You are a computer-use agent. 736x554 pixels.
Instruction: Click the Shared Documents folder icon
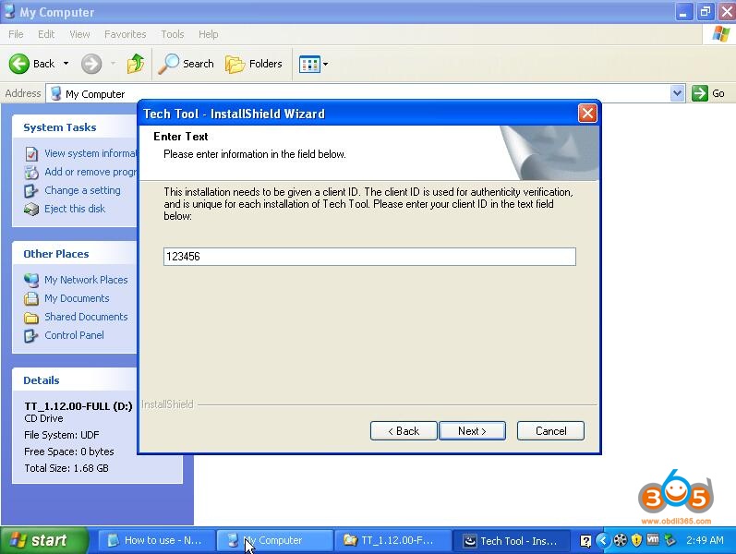coord(31,318)
